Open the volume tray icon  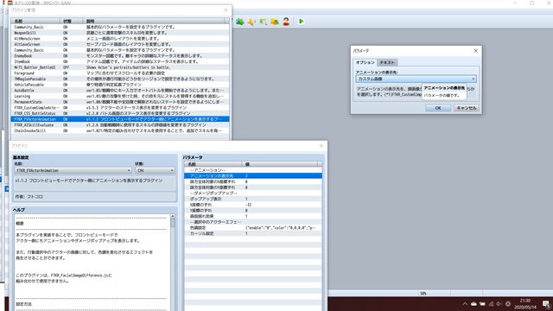(499, 304)
